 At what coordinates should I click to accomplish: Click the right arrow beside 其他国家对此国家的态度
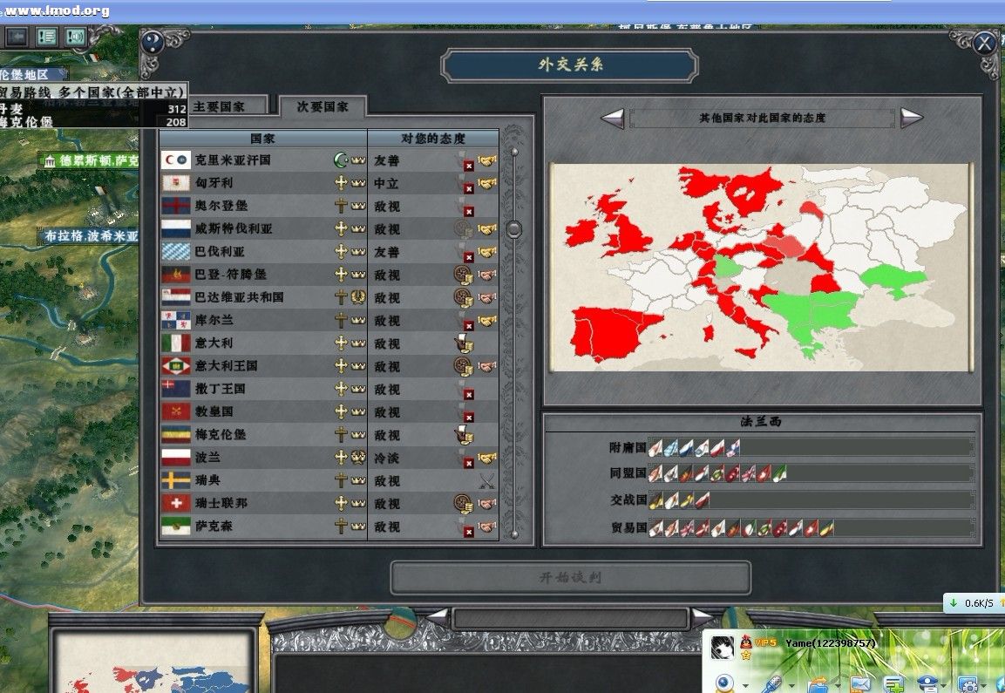click(x=912, y=117)
